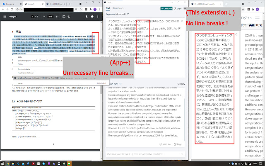Open a new tab in left Chrome window

coord(70,4)
